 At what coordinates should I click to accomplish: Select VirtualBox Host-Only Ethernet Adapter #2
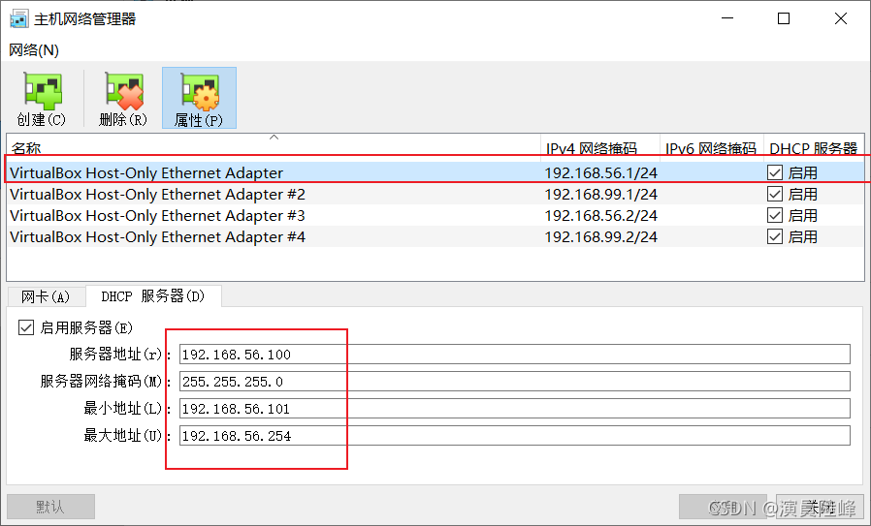pos(435,194)
